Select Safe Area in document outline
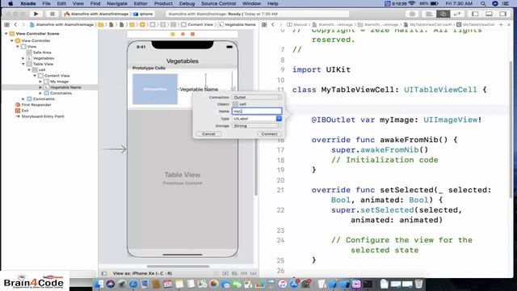 (42, 53)
